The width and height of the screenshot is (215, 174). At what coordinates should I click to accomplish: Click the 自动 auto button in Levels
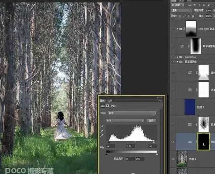[x=151, y=121]
